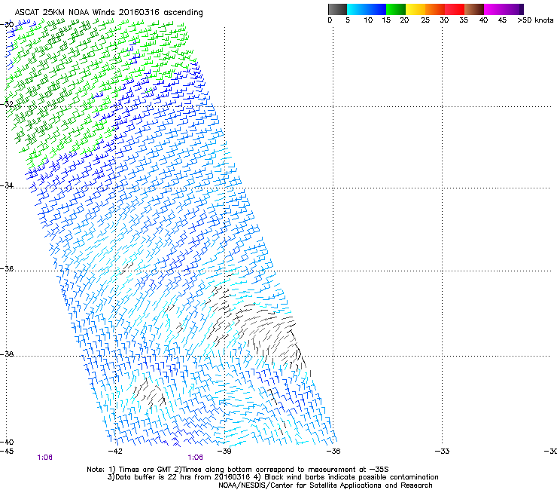Image resolution: width=557 pixels, height=490 pixels.
Task: Click the 'Times are GMT' note line
Action: coord(238,470)
